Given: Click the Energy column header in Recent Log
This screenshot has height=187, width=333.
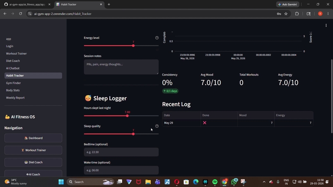Looking at the screenshot, I should 294,115.
